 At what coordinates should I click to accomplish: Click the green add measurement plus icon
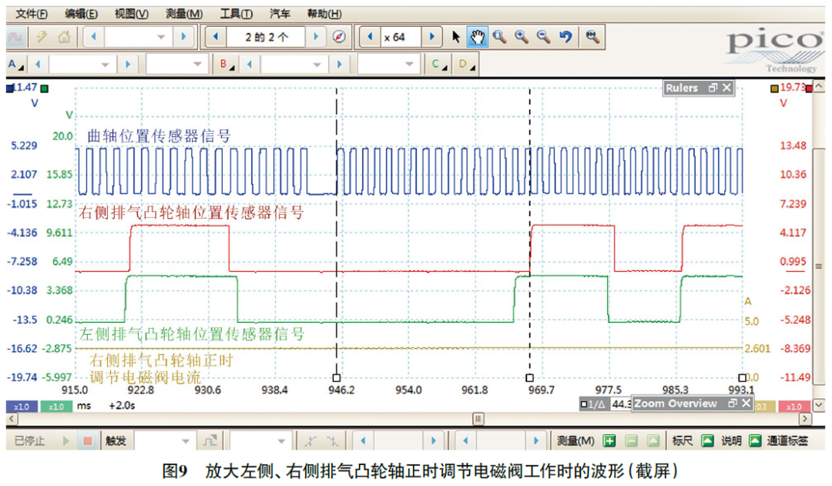tap(609, 441)
